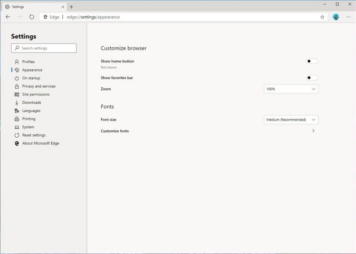Add this page to favorites with the star
The height and width of the screenshot is (254, 356).
point(322,17)
